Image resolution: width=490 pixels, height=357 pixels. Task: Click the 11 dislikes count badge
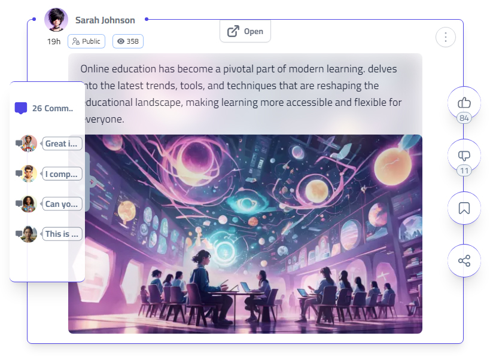point(464,171)
